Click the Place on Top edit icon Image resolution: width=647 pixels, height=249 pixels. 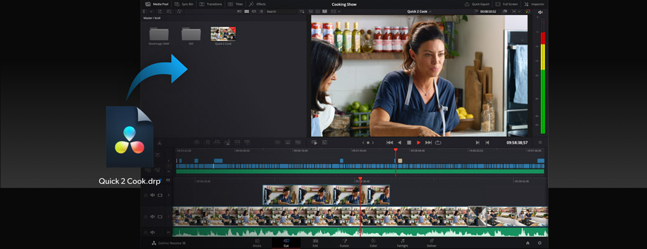coord(237,142)
